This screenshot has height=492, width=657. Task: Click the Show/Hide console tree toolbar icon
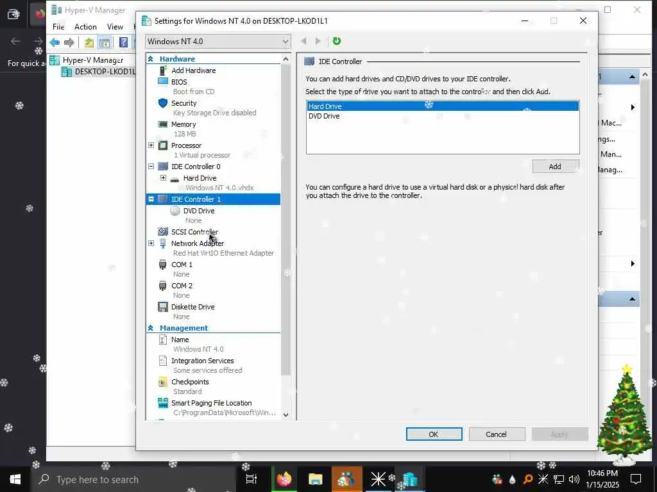(x=104, y=42)
